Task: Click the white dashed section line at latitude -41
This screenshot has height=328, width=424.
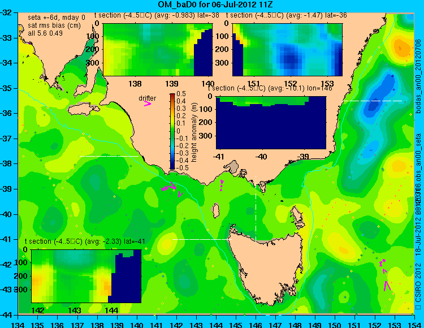Action: pyautogui.click(x=202, y=239)
